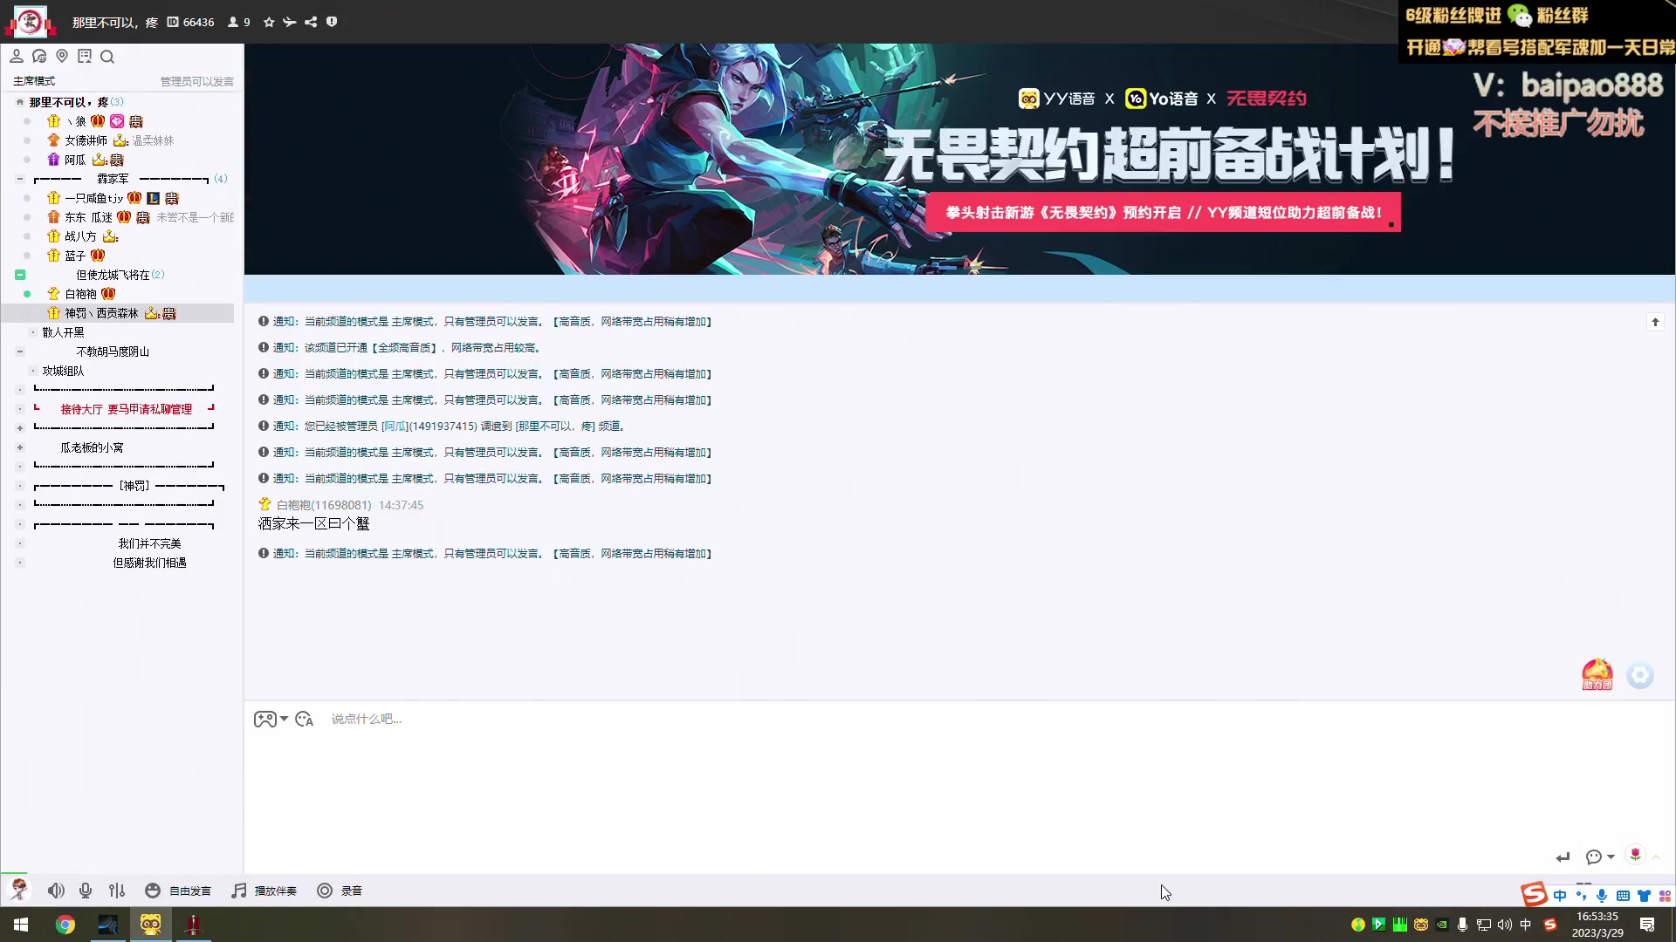The height and width of the screenshot is (942, 1676).
Task: Click the channel info shield icon
Action: click(x=332, y=22)
